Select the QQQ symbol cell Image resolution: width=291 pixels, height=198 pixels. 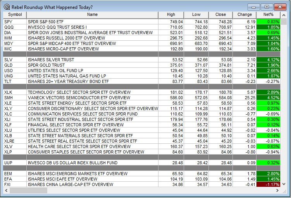click(15, 27)
